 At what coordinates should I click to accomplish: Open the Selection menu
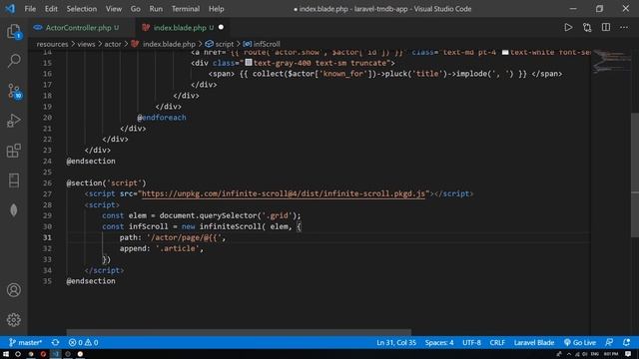point(82,9)
